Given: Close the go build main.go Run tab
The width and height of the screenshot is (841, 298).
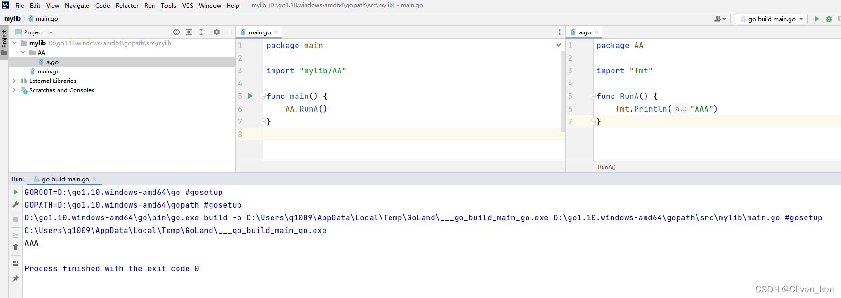Looking at the screenshot, I should tap(94, 179).
